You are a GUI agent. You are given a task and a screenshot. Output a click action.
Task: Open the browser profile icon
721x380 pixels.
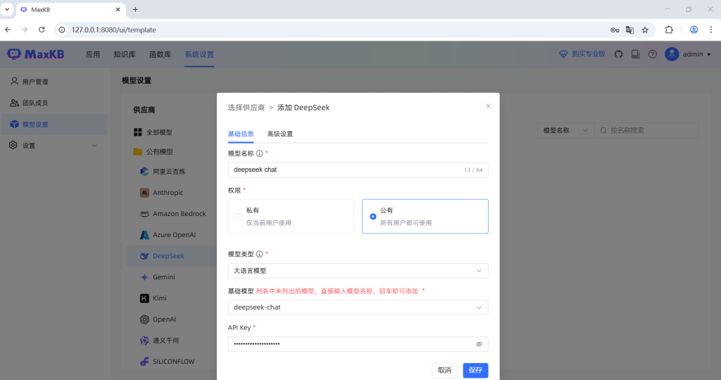694,30
